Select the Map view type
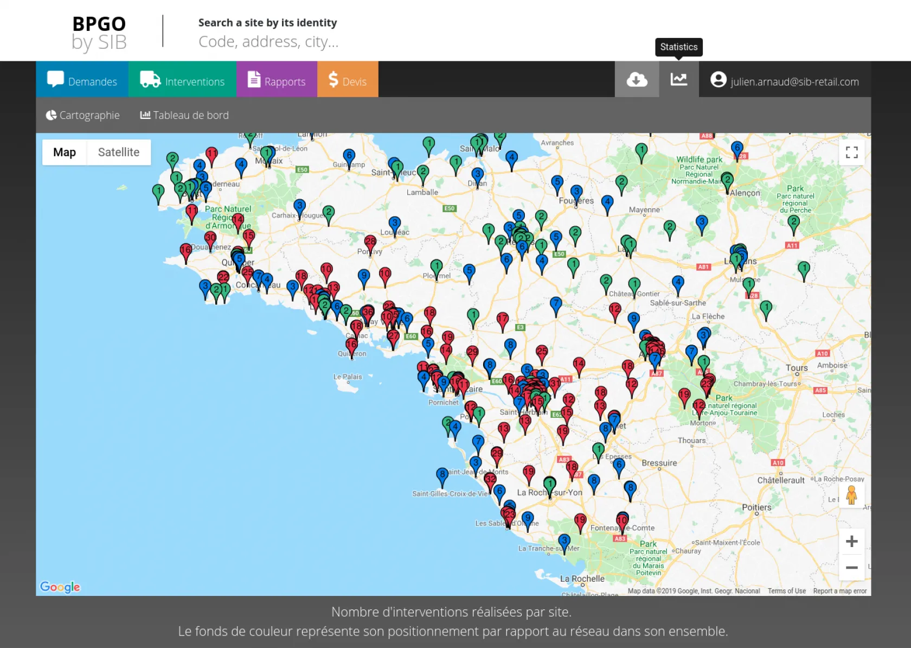This screenshot has width=911, height=648. click(x=65, y=153)
